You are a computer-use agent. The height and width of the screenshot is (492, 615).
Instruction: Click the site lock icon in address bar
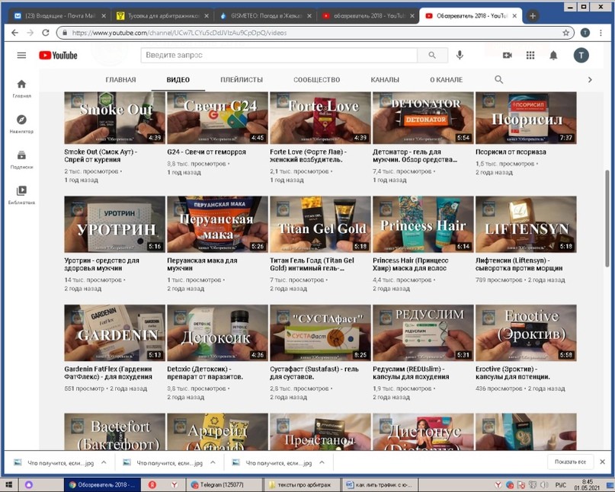(x=65, y=33)
